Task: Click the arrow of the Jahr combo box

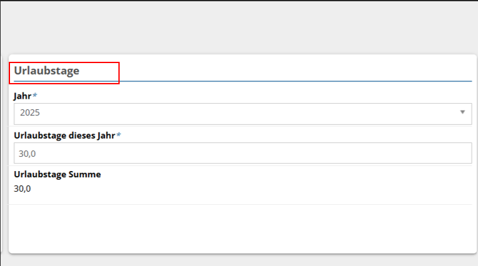Action: pyautogui.click(x=462, y=112)
